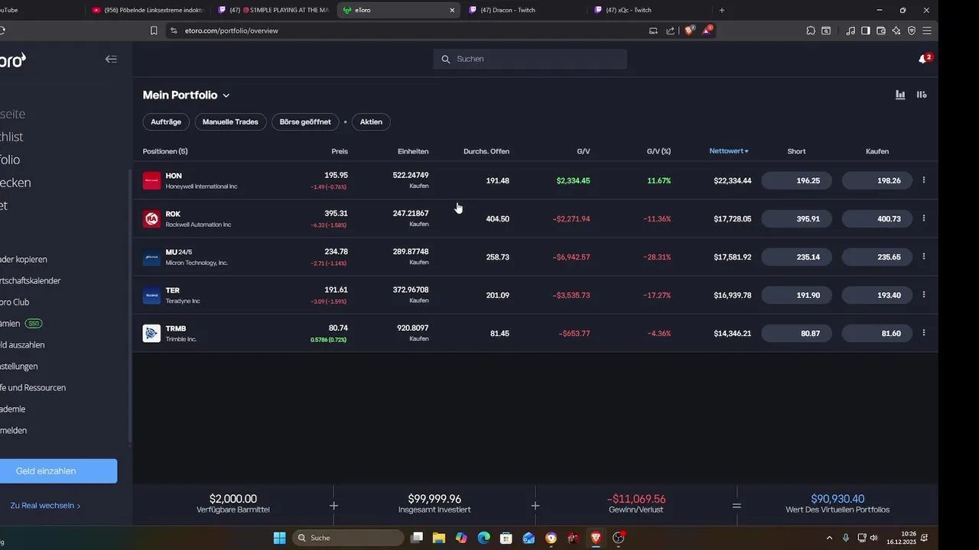
Task: Toggle the Aktien filter chip
Action: coord(371,121)
